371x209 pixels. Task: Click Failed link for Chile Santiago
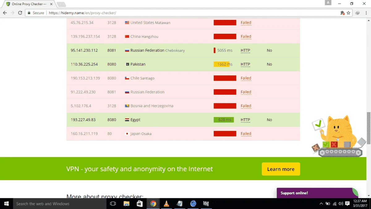pos(246,78)
